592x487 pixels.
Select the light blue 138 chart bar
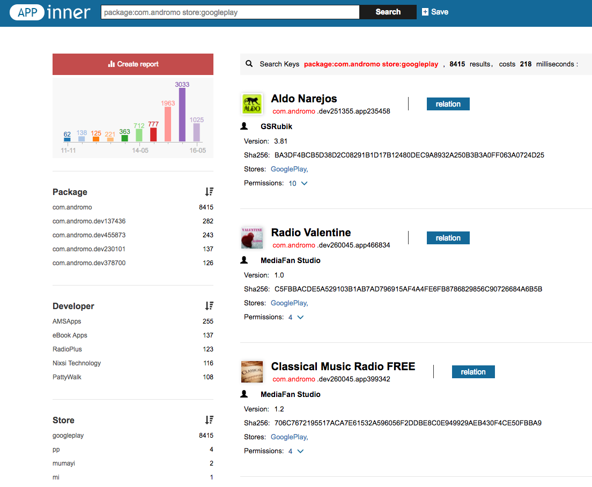pyautogui.click(x=82, y=139)
